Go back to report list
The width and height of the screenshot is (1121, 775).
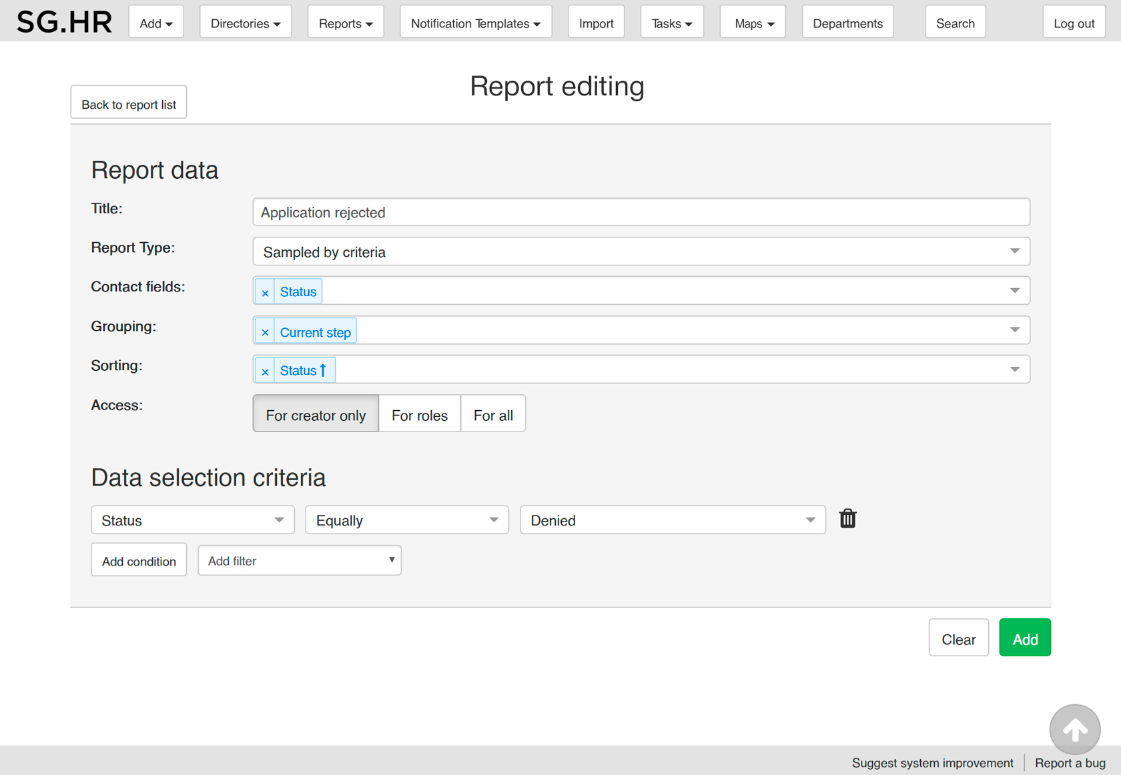(129, 104)
